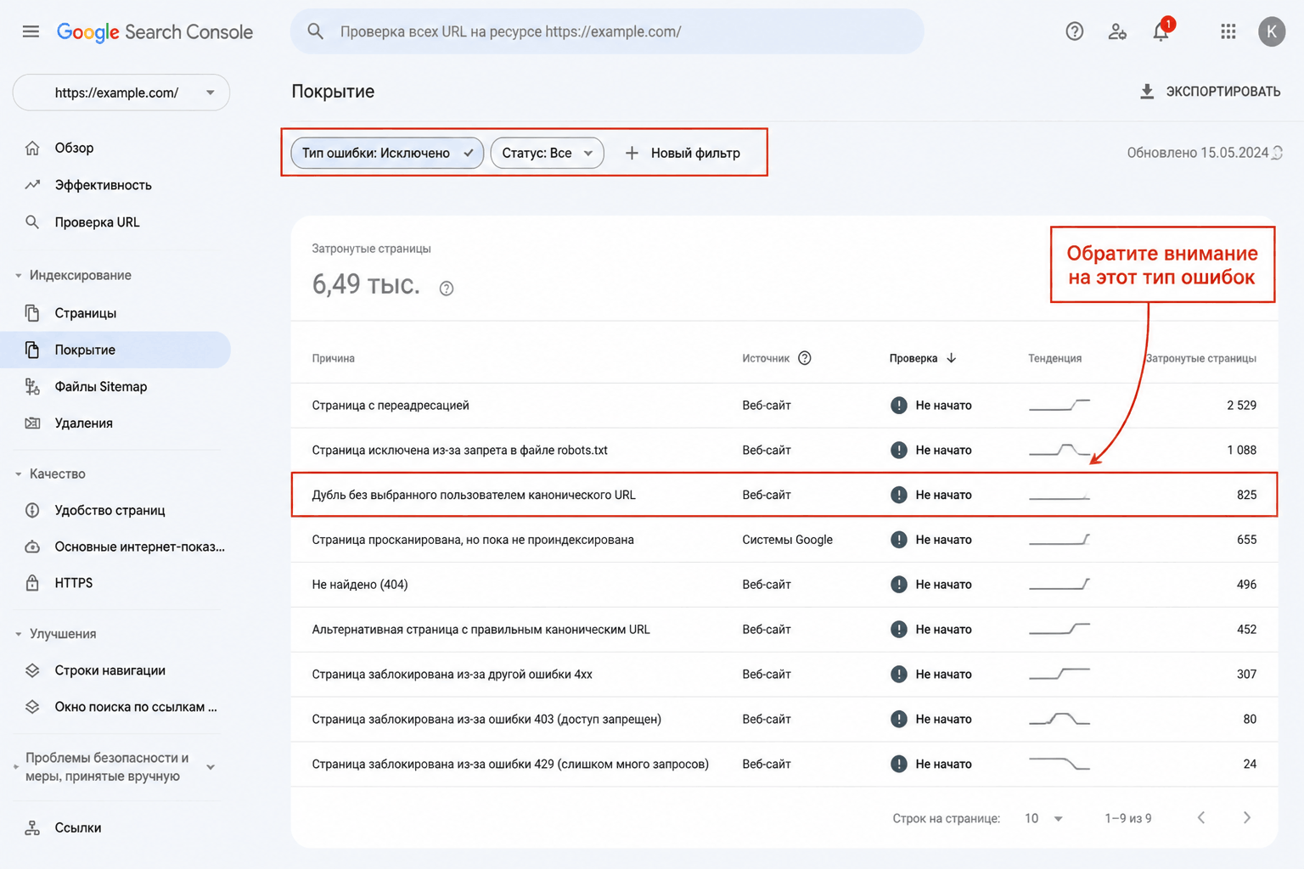Image resolution: width=1304 pixels, height=869 pixels.
Task: Go to next page of results
Action: click(x=1246, y=818)
